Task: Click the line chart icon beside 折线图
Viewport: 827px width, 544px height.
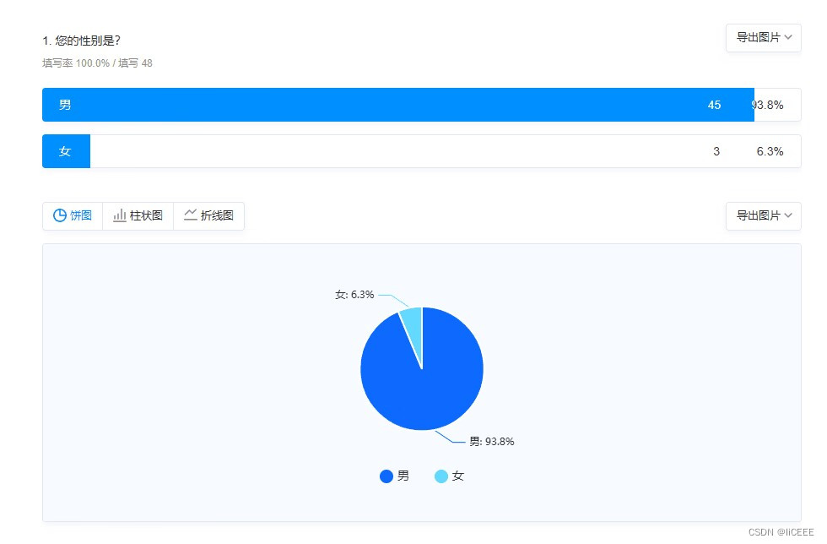Action: [191, 215]
